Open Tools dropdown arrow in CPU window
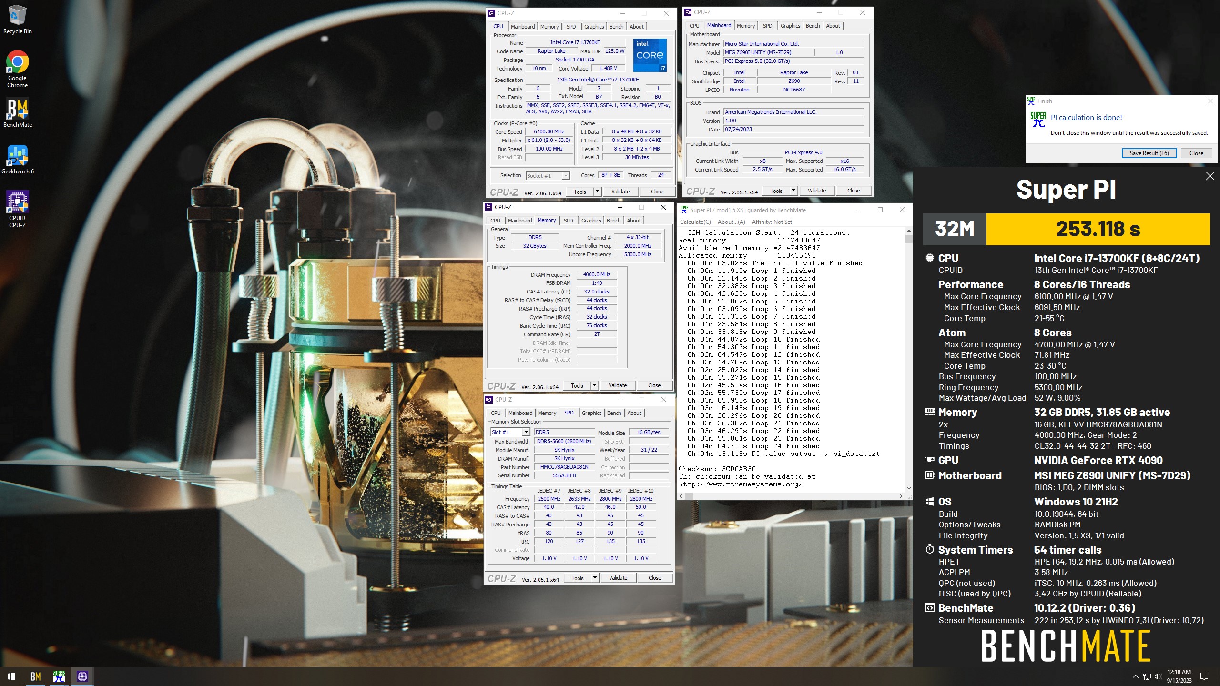The width and height of the screenshot is (1220, 686). coord(597,192)
